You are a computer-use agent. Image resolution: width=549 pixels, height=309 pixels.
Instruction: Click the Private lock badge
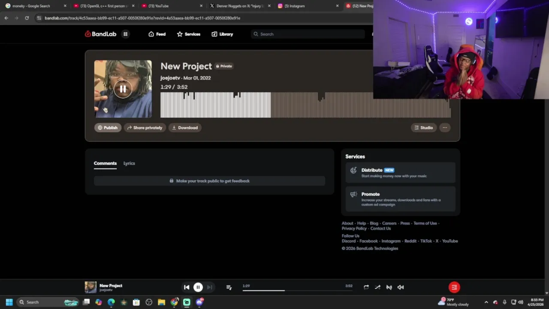224,66
